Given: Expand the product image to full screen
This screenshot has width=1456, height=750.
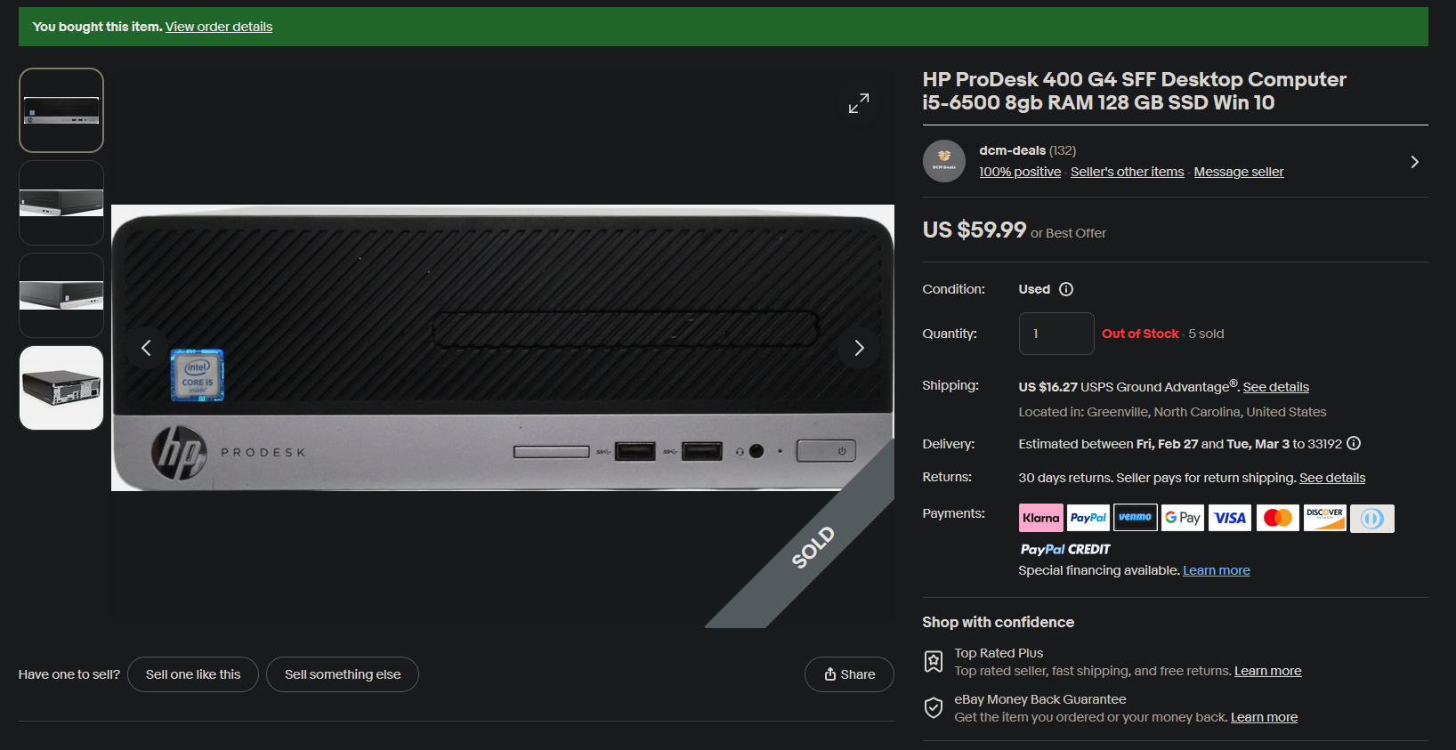Looking at the screenshot, I should click(859, 104).
